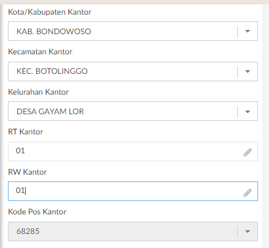Expand the Kode Pos Kantor dropdown arrow
This screenshot has width=269, height=248.
(x=248, y=232)
